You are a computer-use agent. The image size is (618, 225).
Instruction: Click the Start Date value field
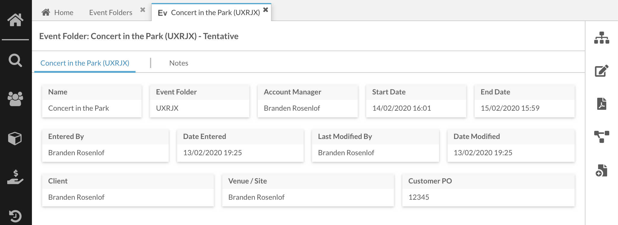tap(416, 108)
